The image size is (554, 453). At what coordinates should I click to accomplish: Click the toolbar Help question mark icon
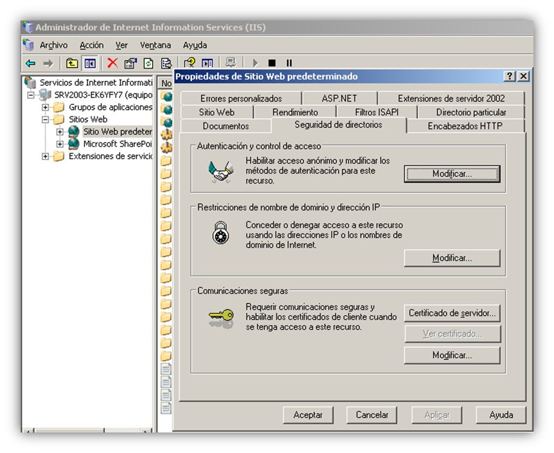189,63
